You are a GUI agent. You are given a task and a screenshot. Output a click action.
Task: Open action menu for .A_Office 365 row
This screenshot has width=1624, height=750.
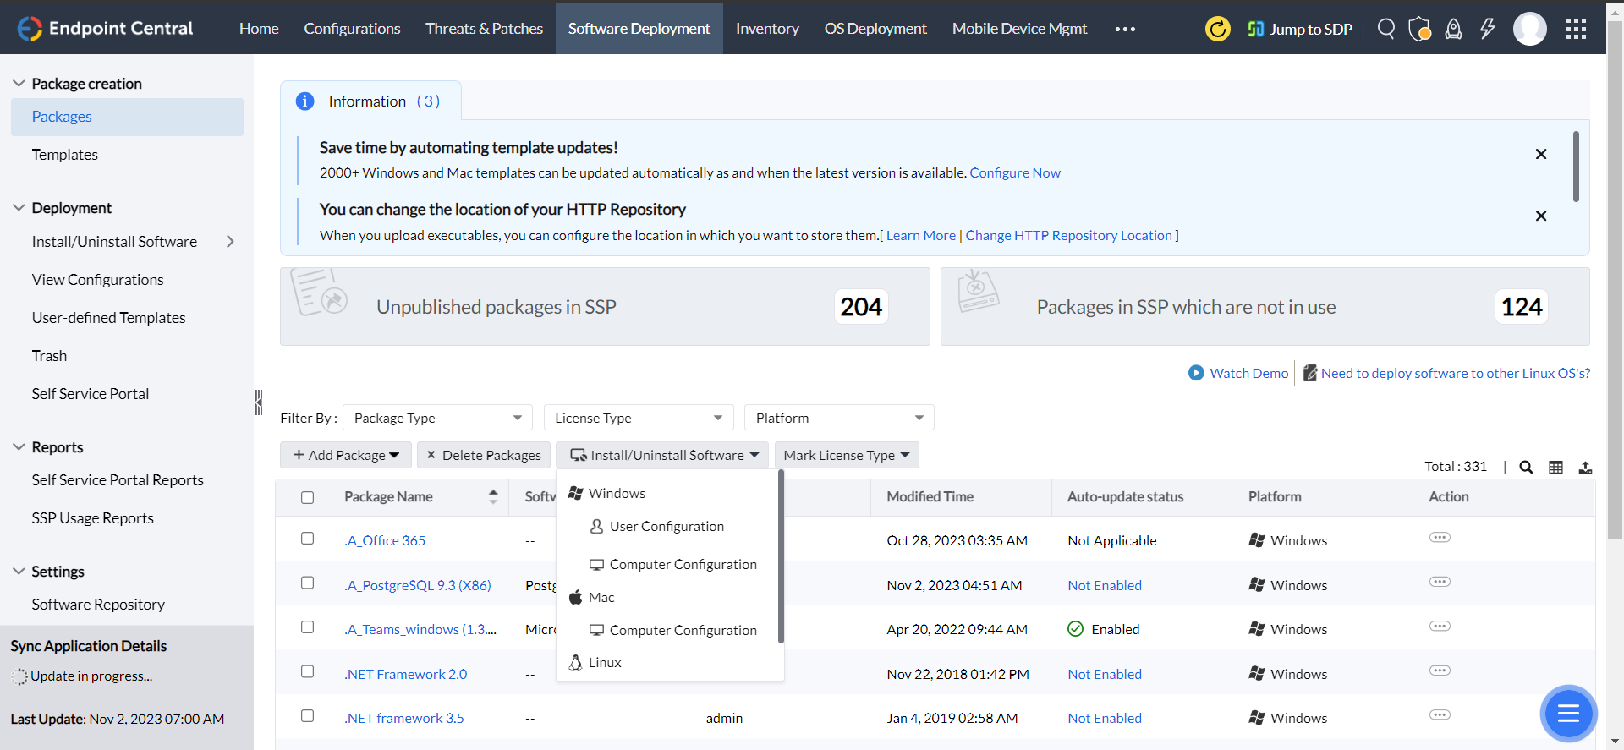1440,538
